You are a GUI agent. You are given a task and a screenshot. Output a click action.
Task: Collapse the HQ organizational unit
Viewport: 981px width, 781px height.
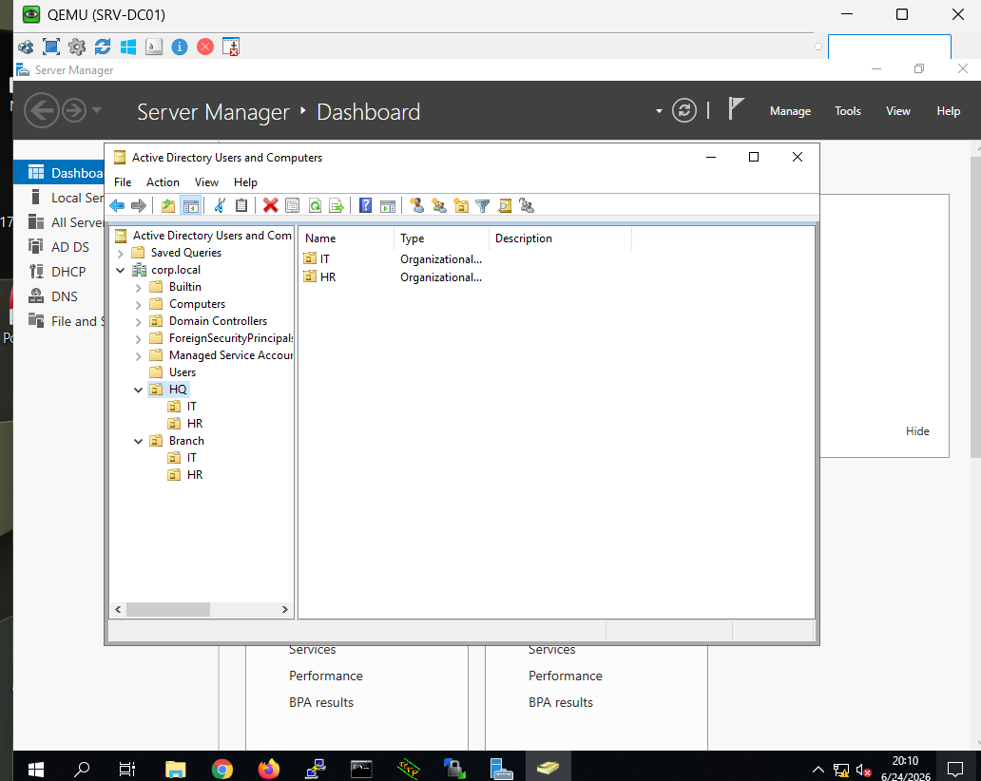pos(138,390)
